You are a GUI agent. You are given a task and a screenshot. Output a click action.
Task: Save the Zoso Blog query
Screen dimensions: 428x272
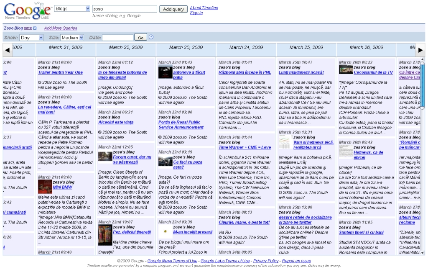[28, 28]
